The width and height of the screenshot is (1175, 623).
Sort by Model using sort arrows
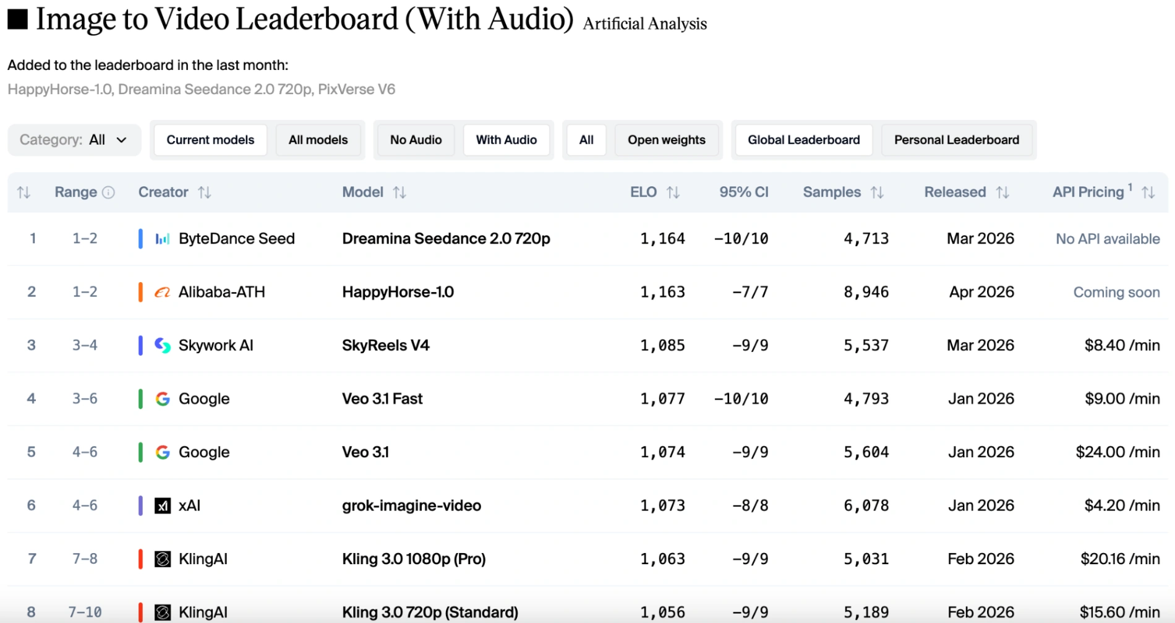(x=399, y=192)
